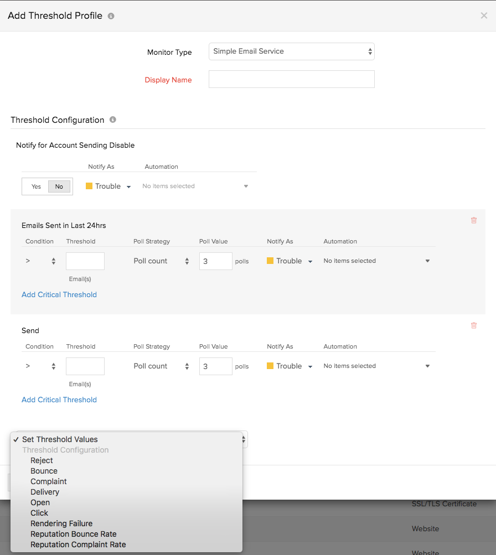The width and height of the screenshot is (496, 555).
Task: Click yellow Trouble swatch in Emails Sent row
Action: (270, 261)
